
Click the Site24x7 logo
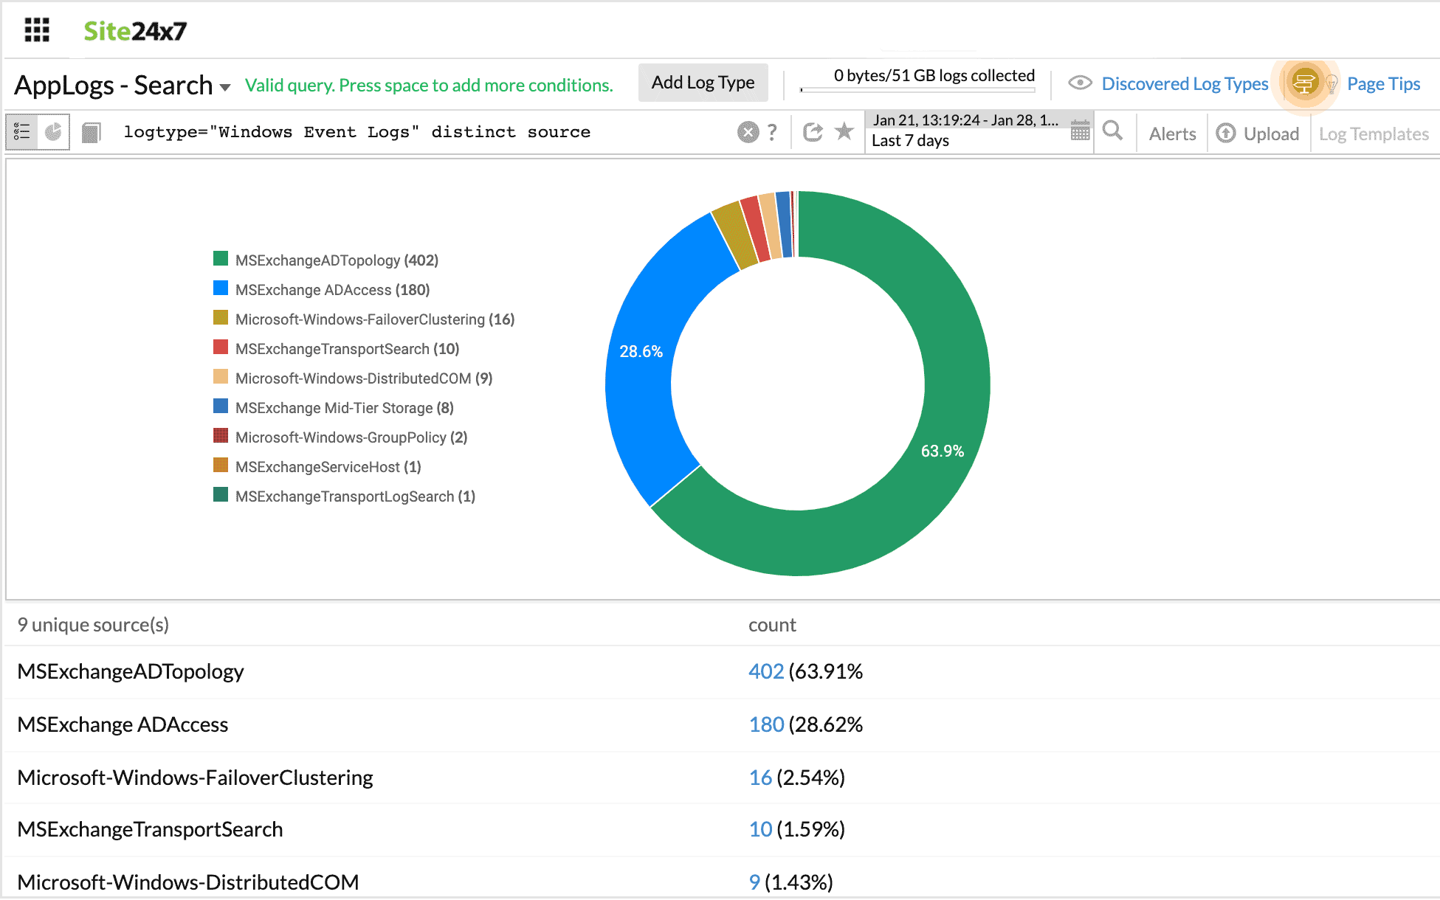pos(135,31)
